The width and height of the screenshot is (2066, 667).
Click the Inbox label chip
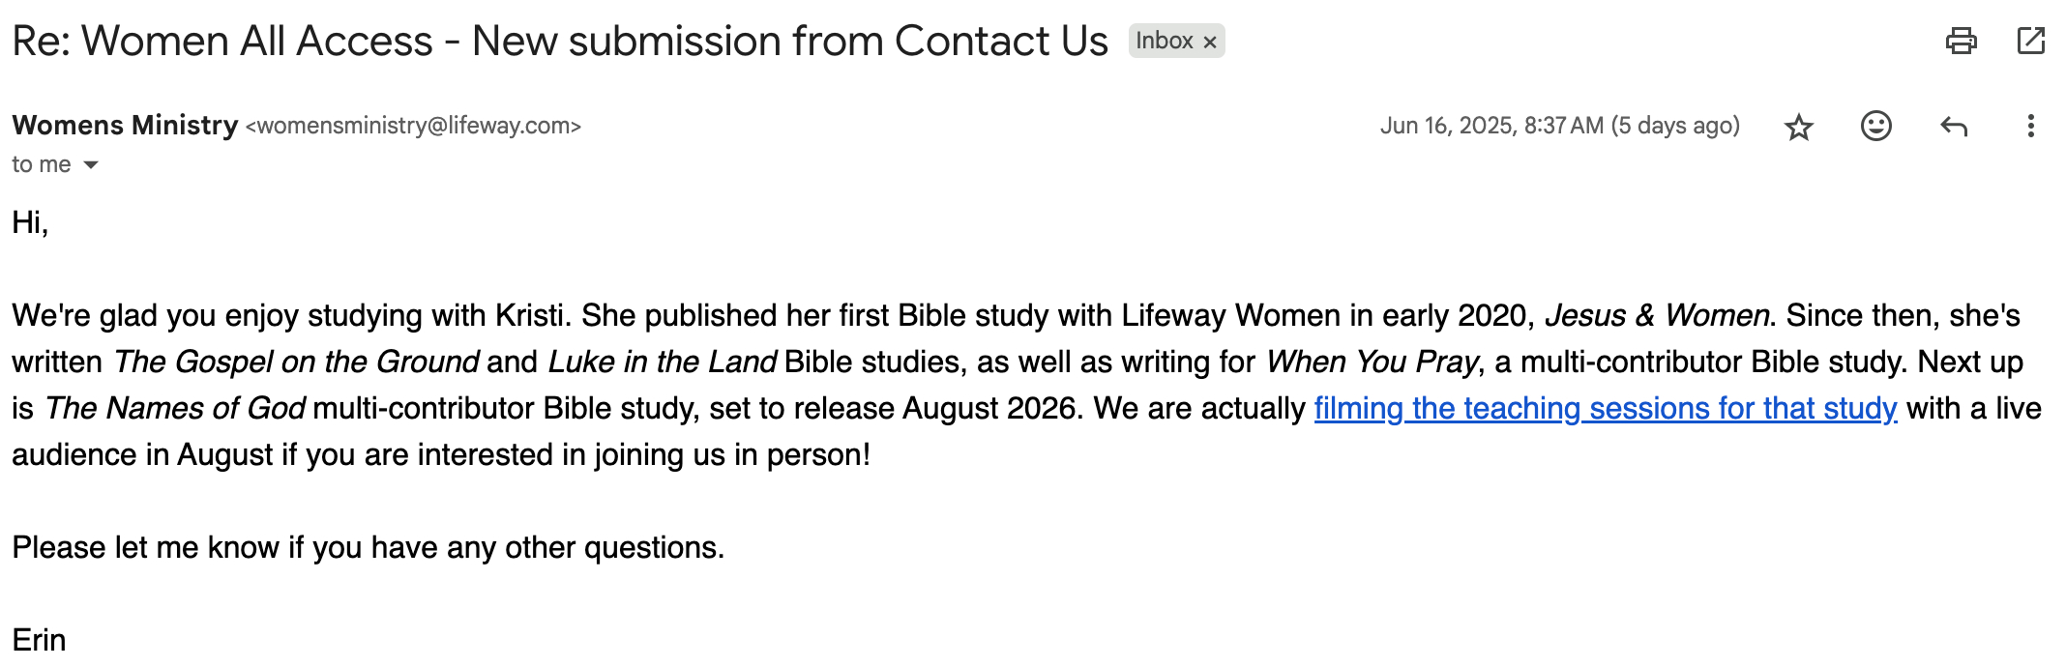pyautogui.click(x=1164, y=41)
